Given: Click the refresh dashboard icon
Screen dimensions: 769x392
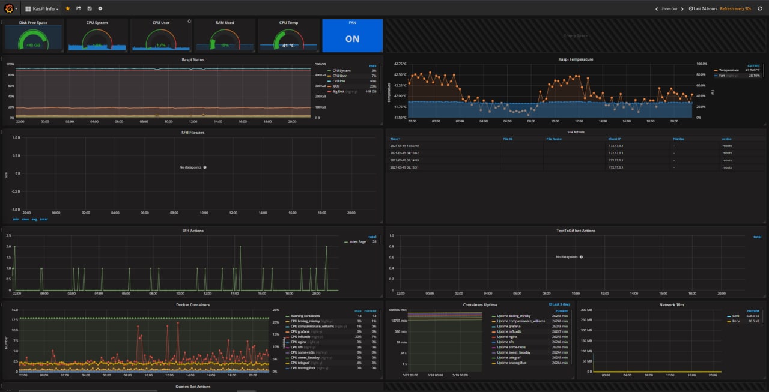Looking at the screenshot, I should (760, 9).
